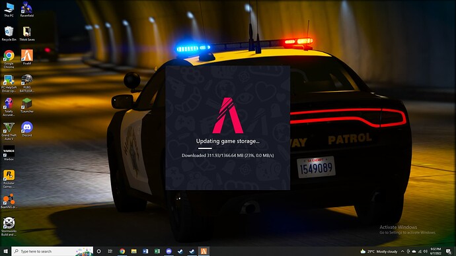456x256 pixels.
Task: Select the Recycle Bin icon
Action: click(x=9, y=34)
